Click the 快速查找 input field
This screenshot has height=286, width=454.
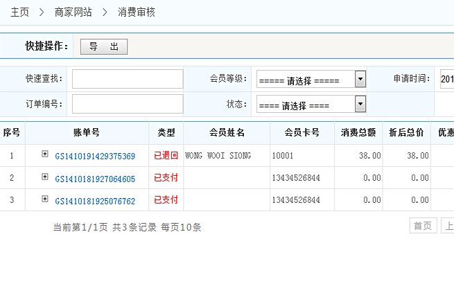pos(128,79)
